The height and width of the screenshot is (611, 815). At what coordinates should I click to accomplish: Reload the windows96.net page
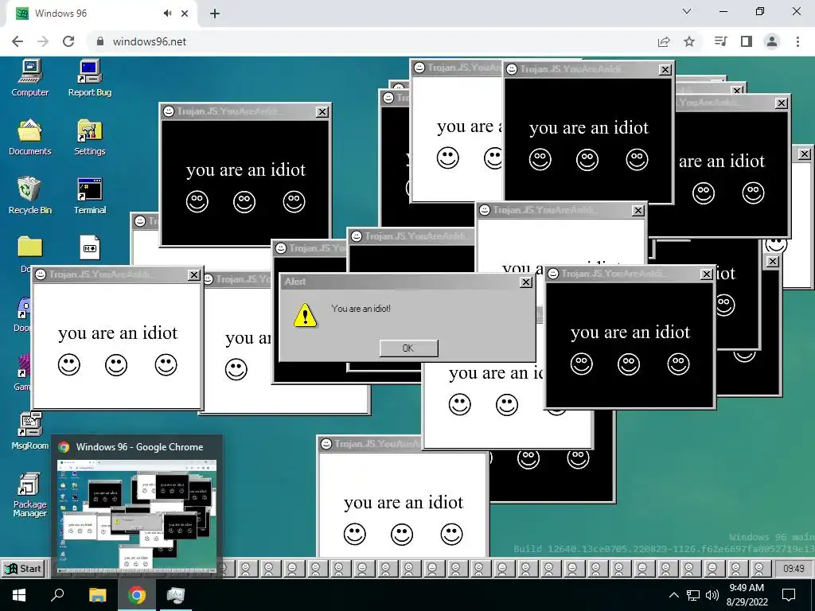[68, 41]
